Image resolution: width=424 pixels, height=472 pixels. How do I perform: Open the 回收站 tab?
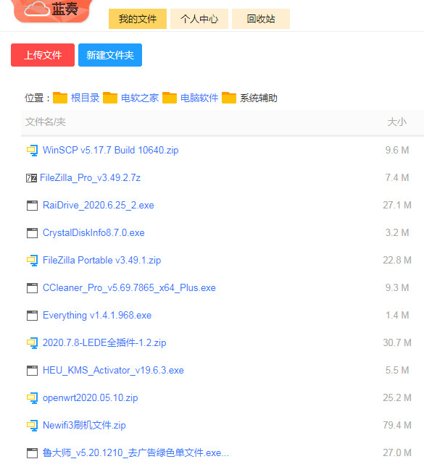tap(261, 19)
